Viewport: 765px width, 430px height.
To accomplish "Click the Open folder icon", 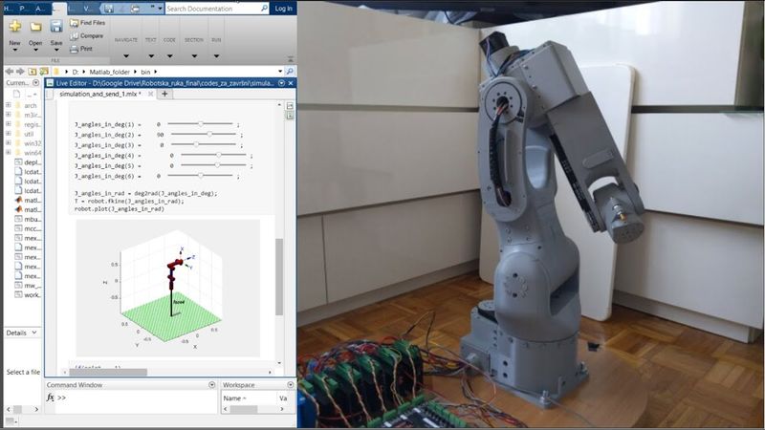I will click(35, 27).
